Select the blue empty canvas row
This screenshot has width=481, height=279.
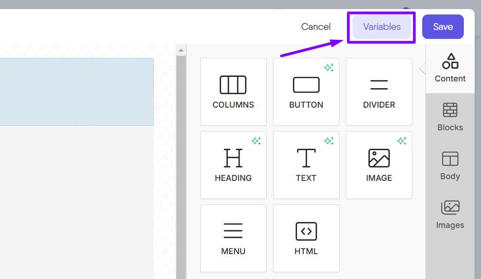pyautogui.click(x=76, y=91)
